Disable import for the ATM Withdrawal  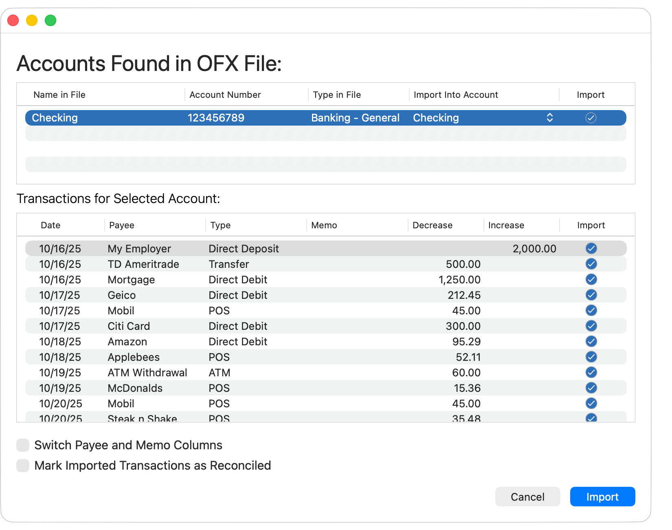tap(591, 372)
